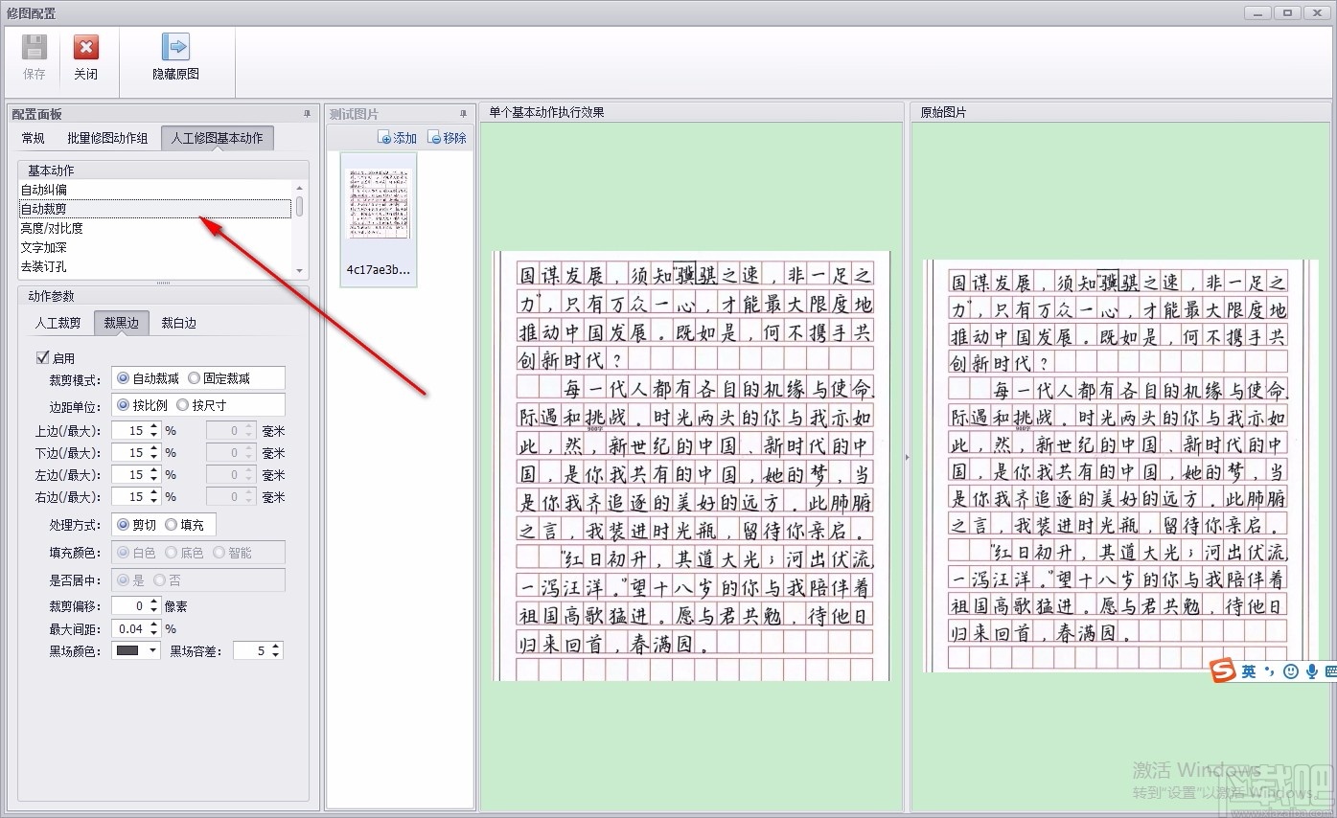Screen dimensions: 1337x818
Task: Click 移除 to remove test image
Action: click(x=448, y=138)
